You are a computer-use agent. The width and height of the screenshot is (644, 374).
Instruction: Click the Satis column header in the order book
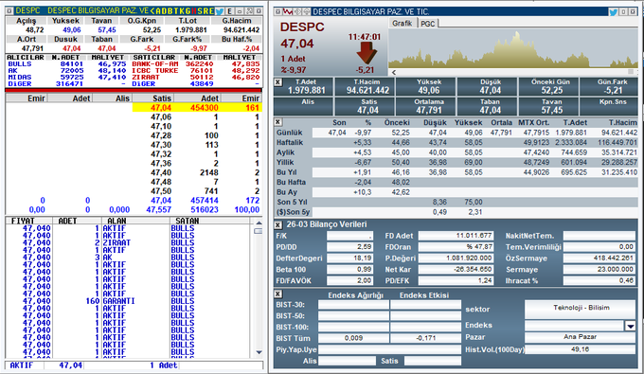tap(153, 98)
